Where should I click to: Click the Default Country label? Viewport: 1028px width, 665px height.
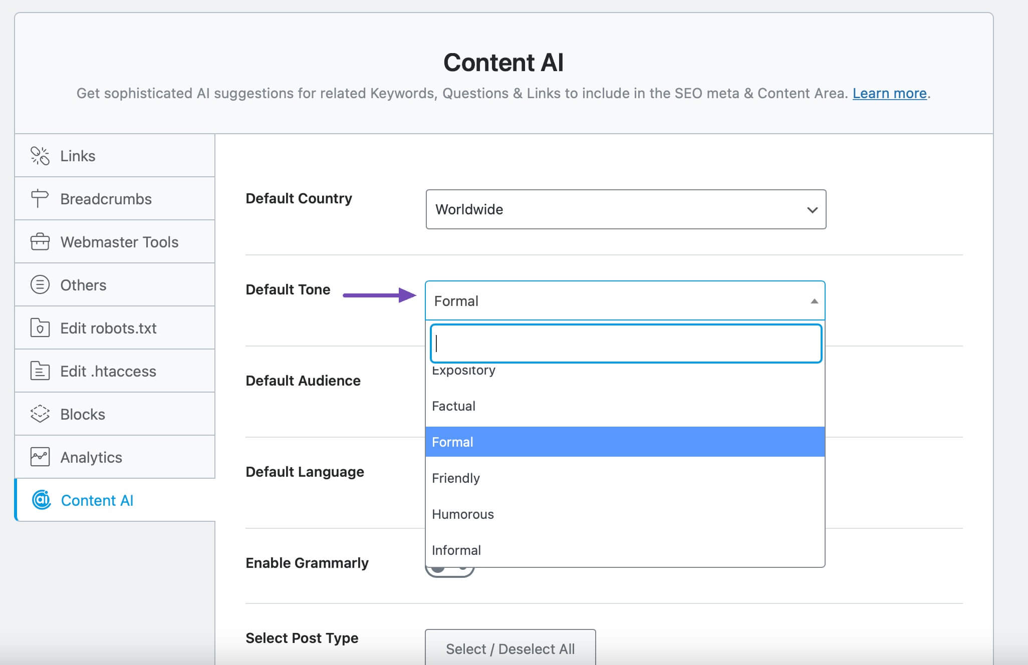(299, 198)
